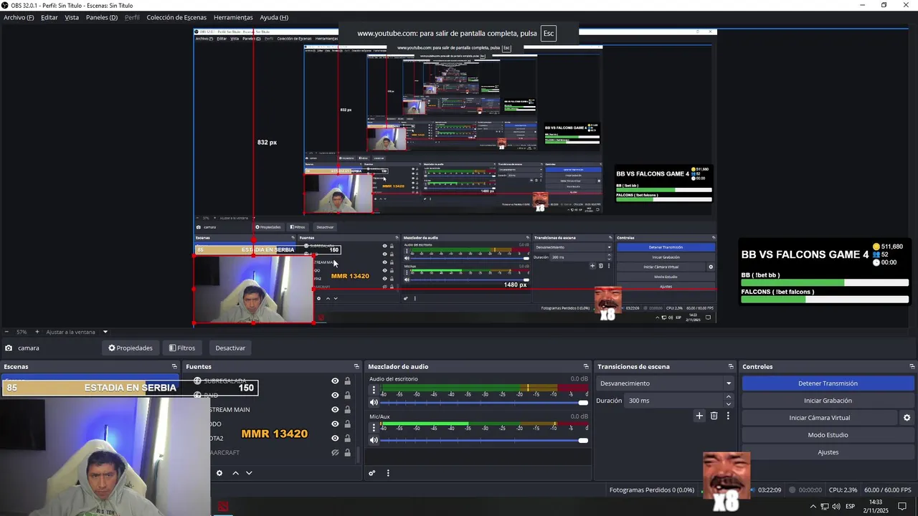
Task: Open the preview scaling dropdown arrow
Action: (x=105, y=332)
